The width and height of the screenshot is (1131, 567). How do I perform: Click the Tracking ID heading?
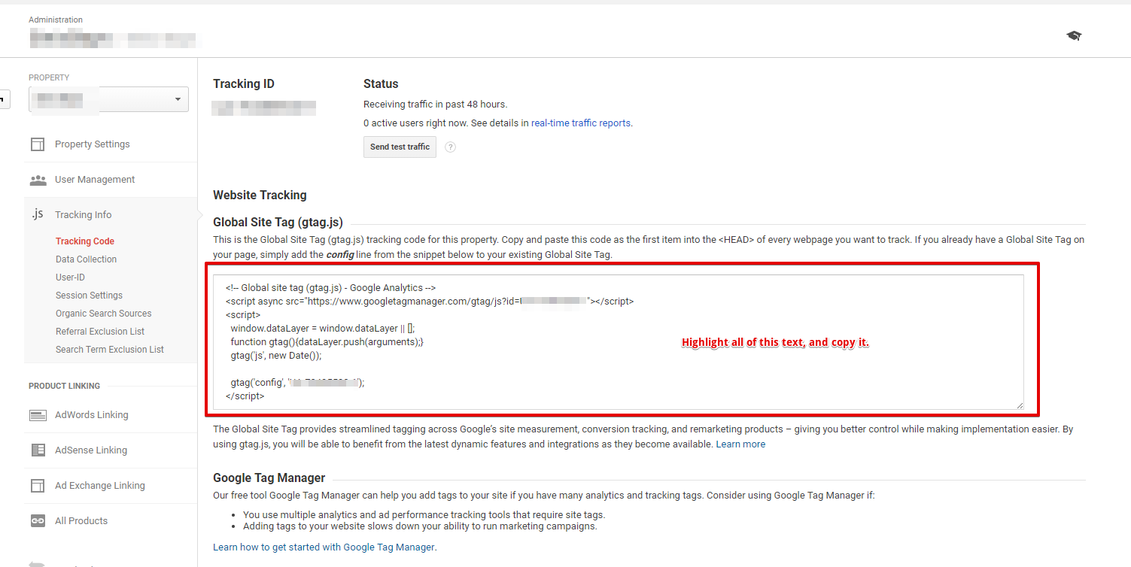244,84
